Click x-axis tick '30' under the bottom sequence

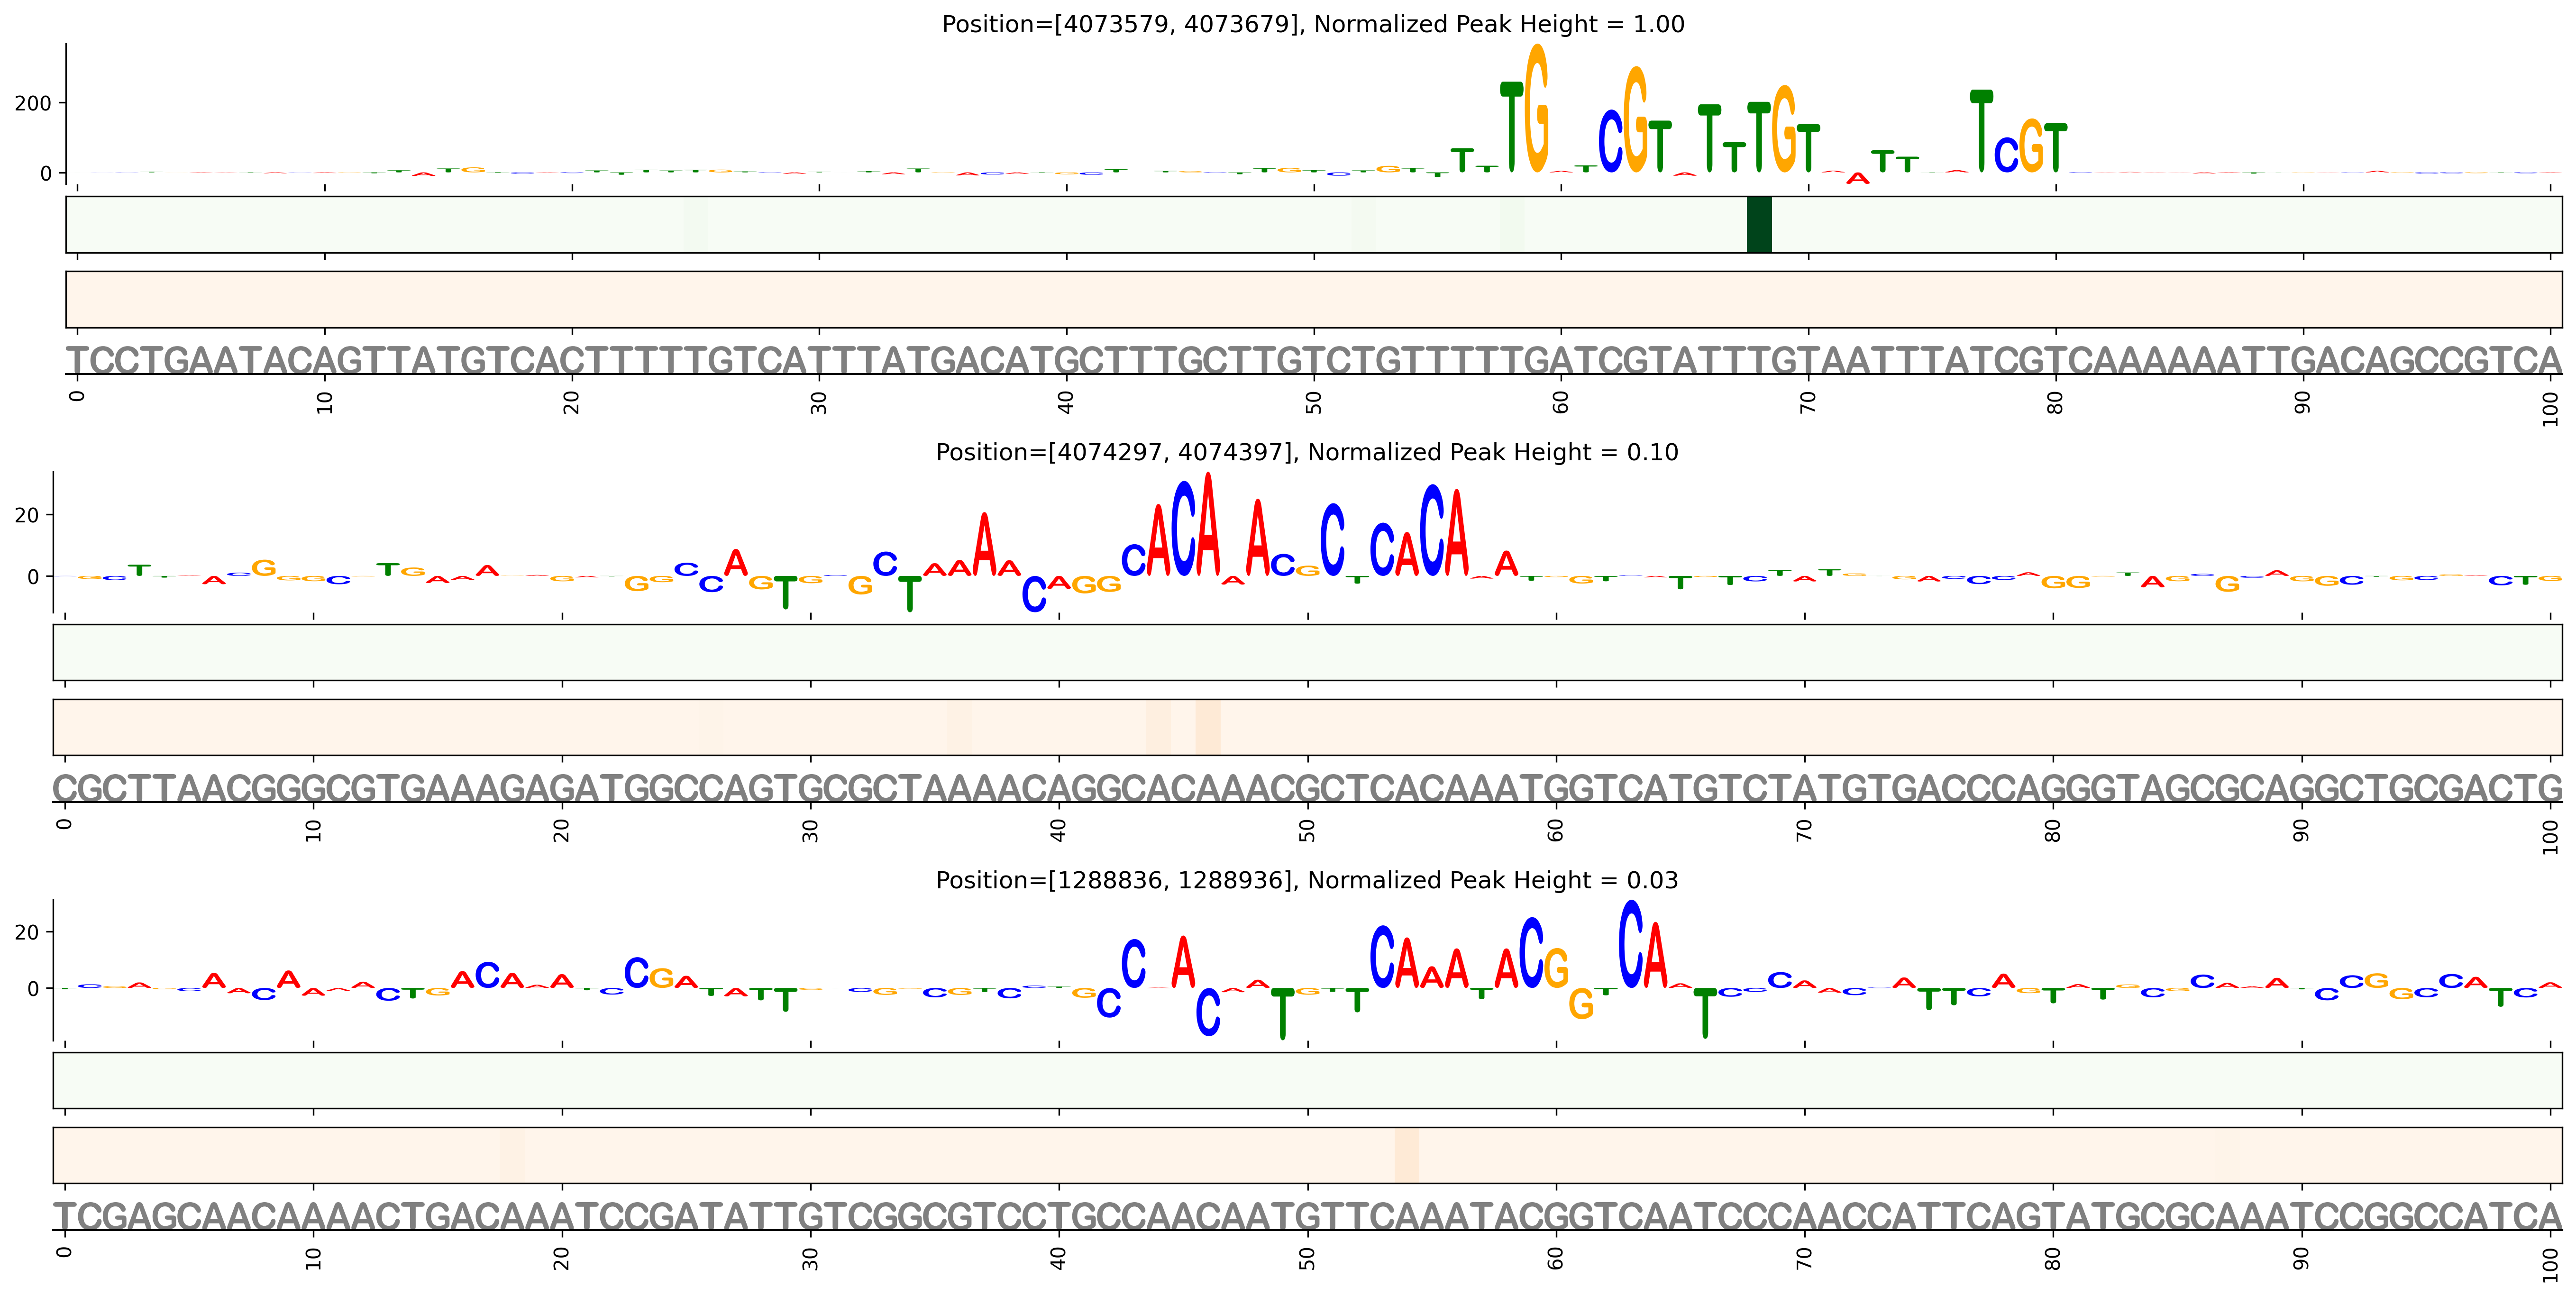coord(811,1258)
